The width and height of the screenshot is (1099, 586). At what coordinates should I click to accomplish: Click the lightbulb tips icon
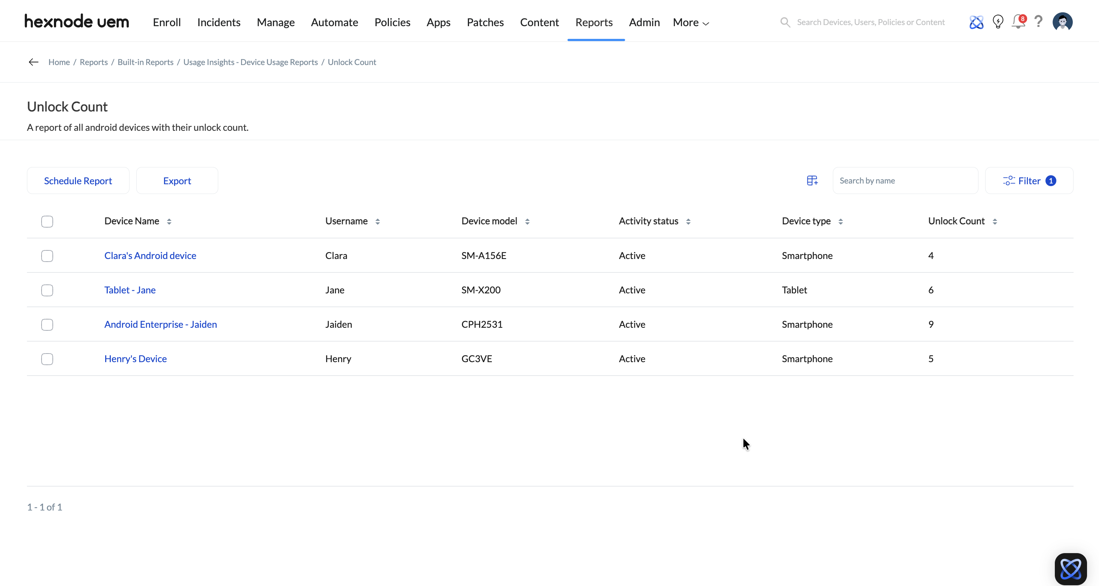click(x=998, y=22)
